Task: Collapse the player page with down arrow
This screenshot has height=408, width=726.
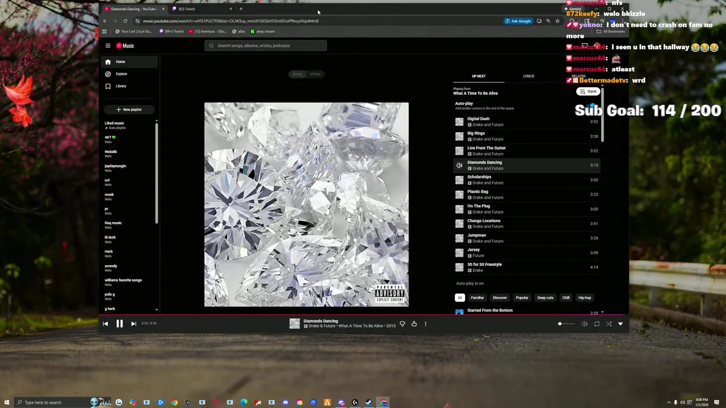Action: click(x=621, y=324)
